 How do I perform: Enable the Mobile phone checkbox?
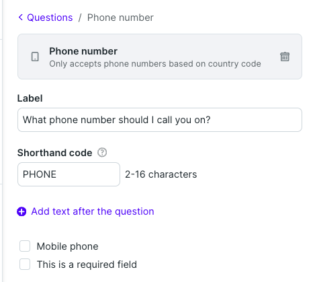25,246
